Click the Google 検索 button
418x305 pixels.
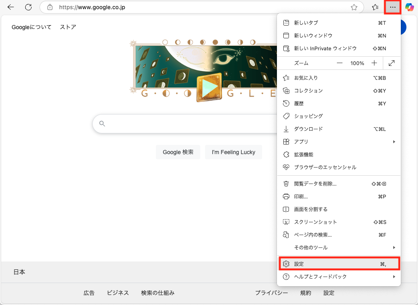178,152
